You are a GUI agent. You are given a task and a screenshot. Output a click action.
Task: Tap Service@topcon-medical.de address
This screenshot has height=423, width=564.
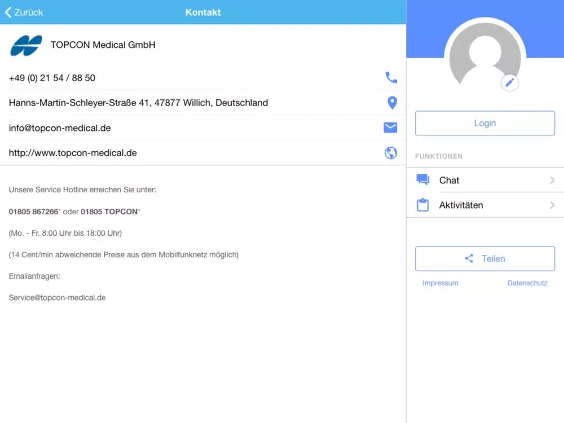click(57, 298)
